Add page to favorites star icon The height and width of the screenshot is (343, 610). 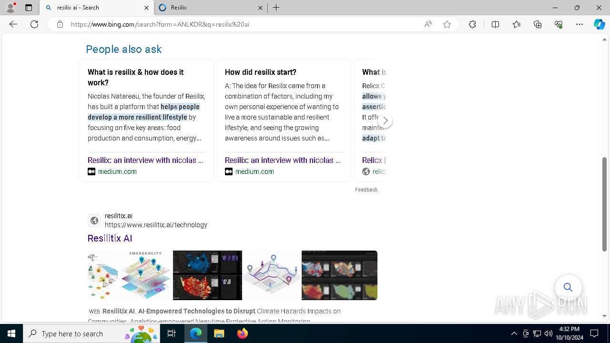(x=447, y=24)
